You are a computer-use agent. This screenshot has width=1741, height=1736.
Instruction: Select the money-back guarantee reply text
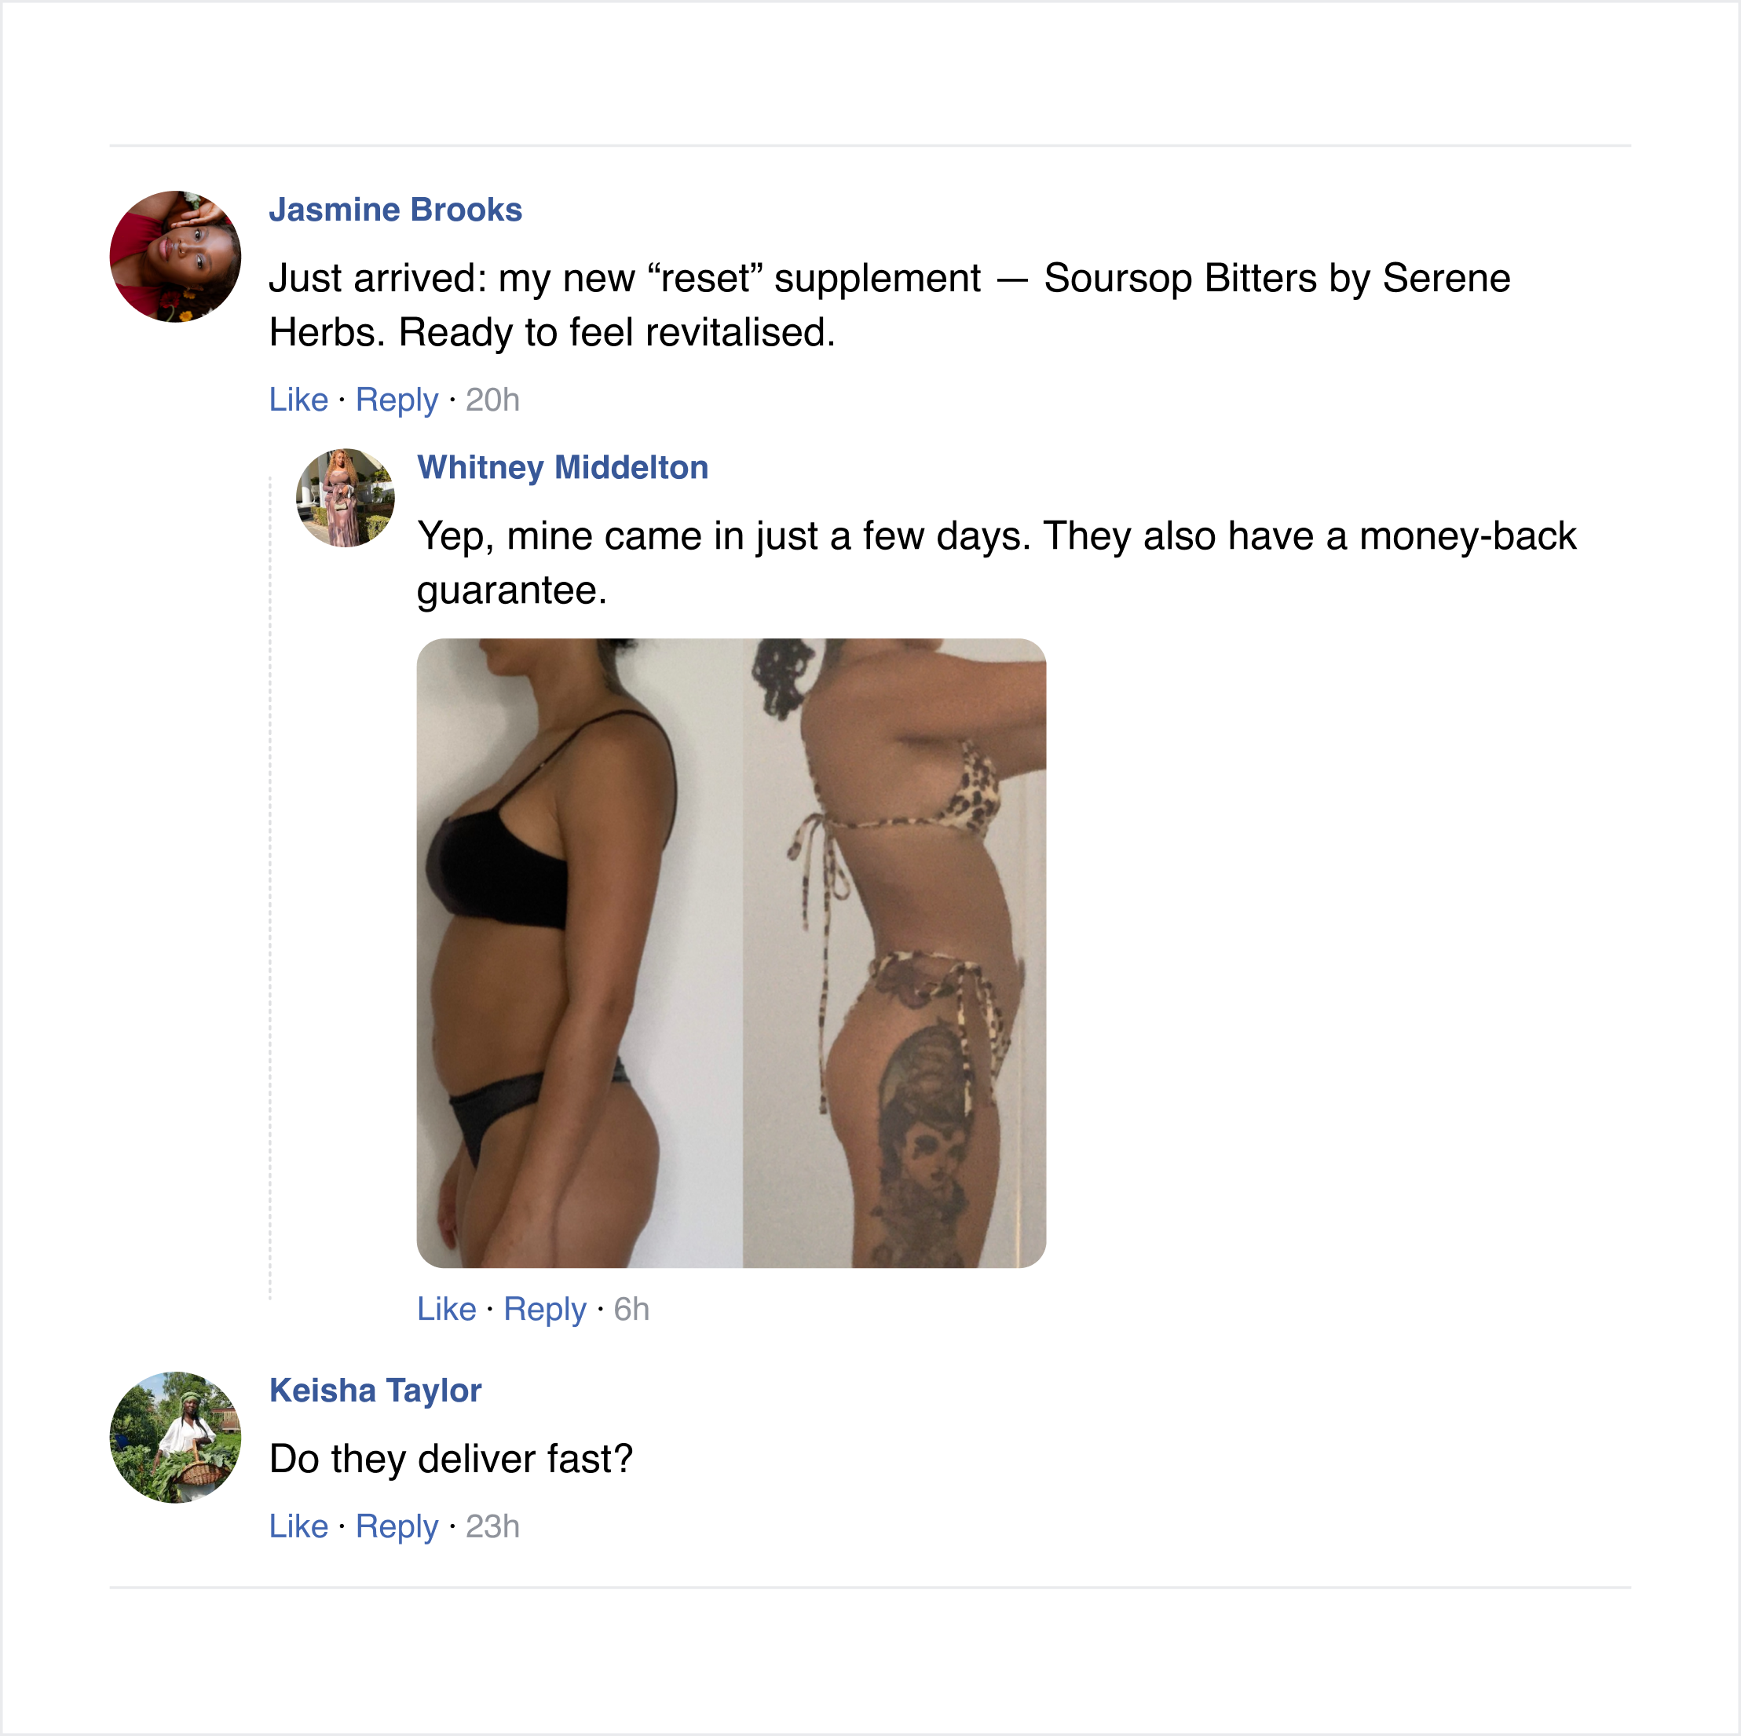(997, 563)
